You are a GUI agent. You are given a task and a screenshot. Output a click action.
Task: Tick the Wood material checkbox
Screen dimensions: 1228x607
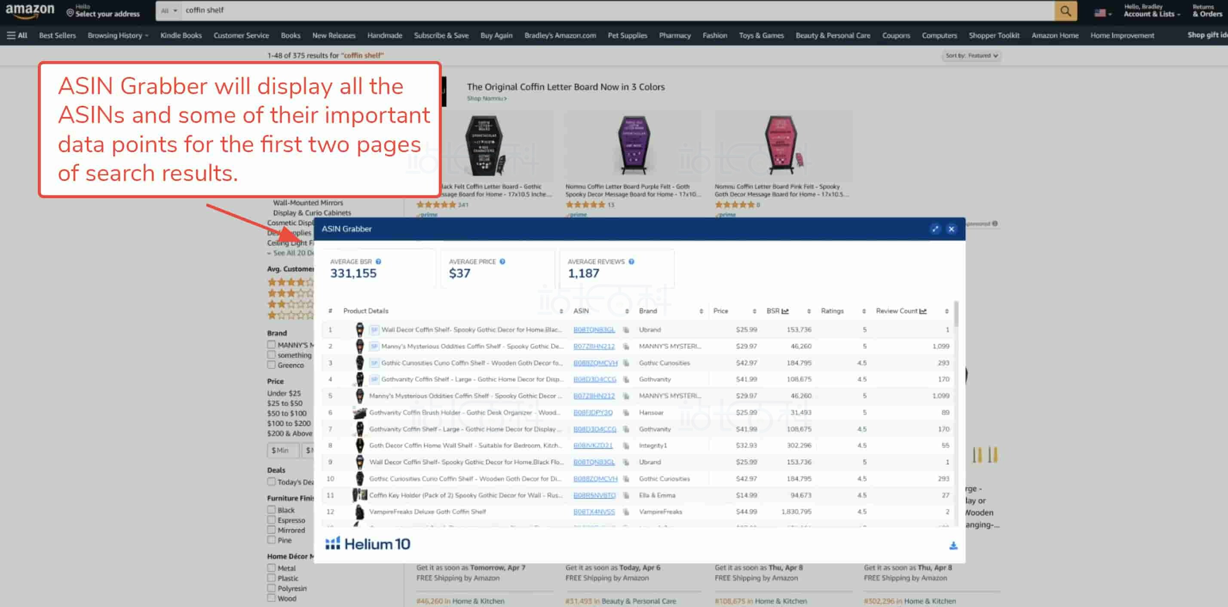tap(271, 598)
